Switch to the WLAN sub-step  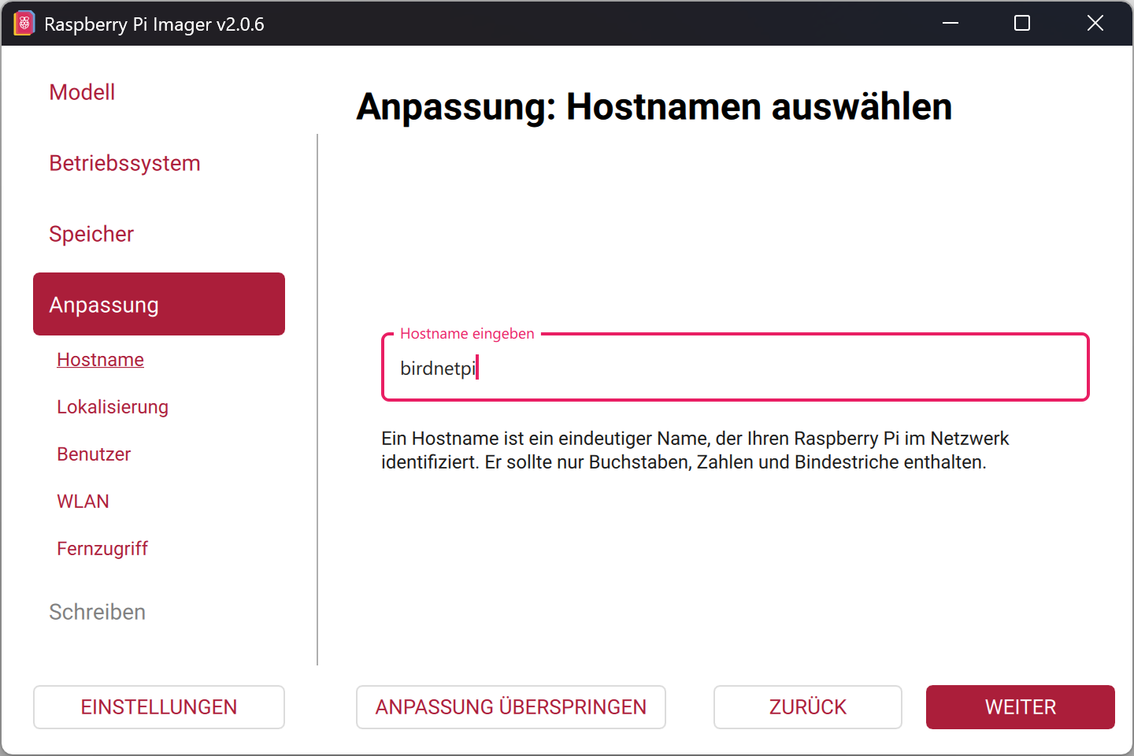[83, 502]
